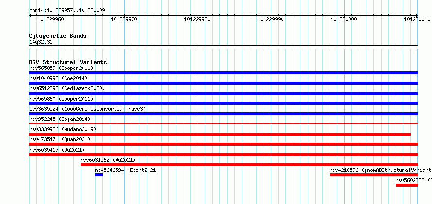
Task: Select the short red bar under nsv5602883
Action: [x=407, y=185]
